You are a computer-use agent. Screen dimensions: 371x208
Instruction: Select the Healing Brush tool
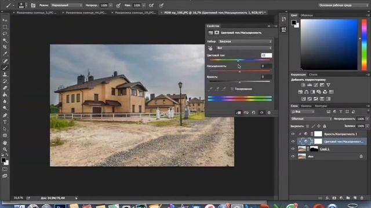(5, 61)
